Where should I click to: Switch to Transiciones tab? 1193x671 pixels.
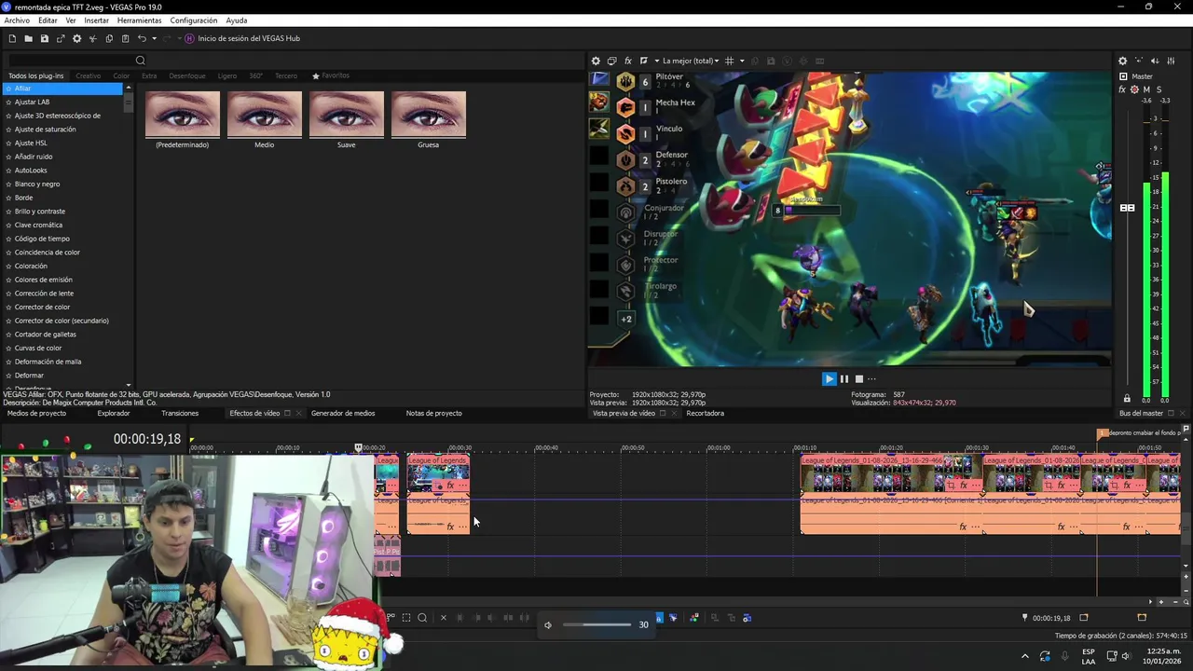[x=180, y=413]
